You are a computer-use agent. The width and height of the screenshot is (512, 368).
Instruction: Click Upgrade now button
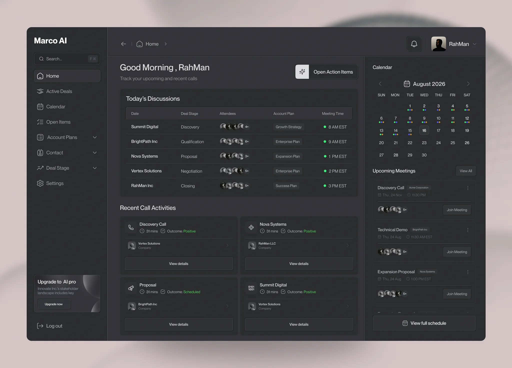[54, 304]
